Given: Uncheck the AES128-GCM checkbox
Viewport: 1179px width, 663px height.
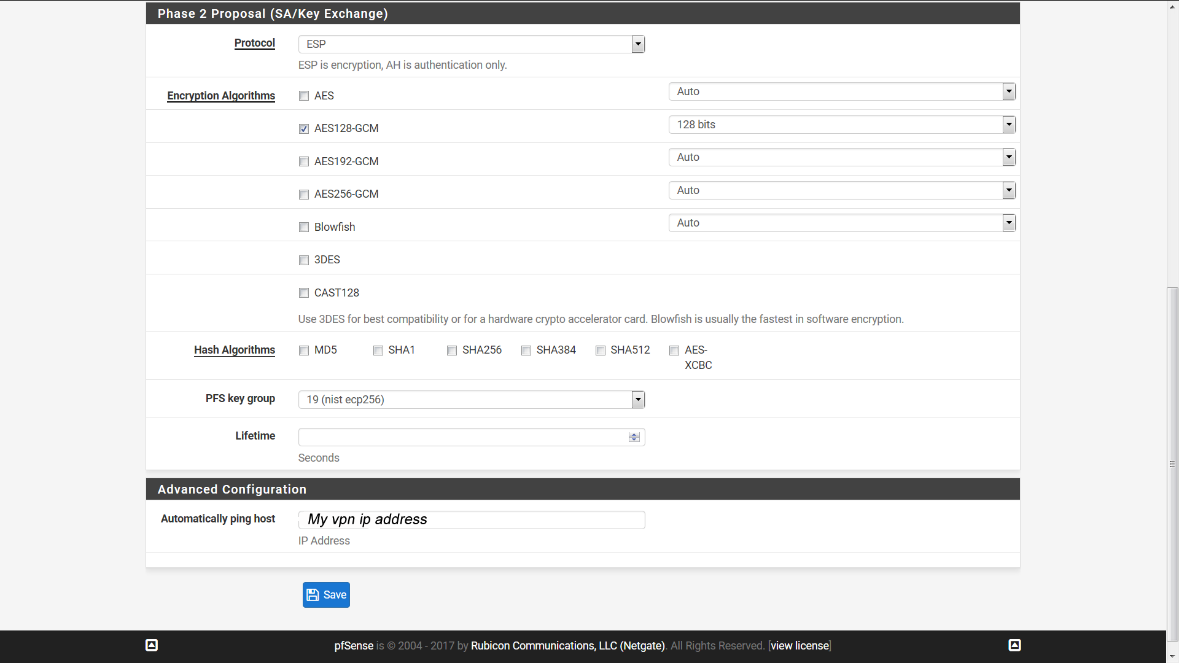Looking at the screenshot, I should point(304,129).
